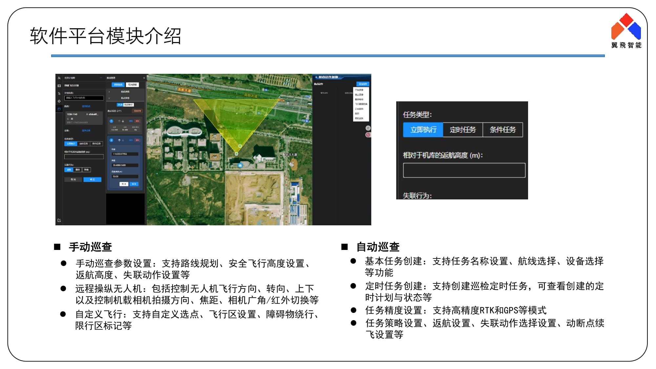
Task: Collapse the 航点信息 section chevron
Action: tap(109, 98)
